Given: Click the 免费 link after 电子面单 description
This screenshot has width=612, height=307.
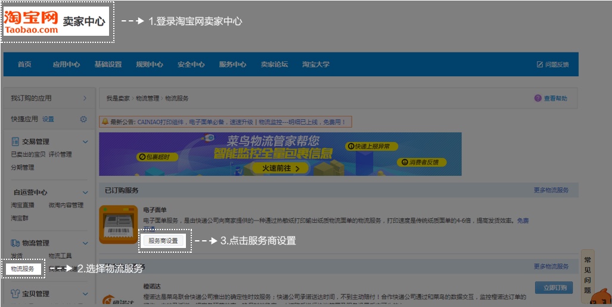Looking at the screenshot, I should pos(523,221).
